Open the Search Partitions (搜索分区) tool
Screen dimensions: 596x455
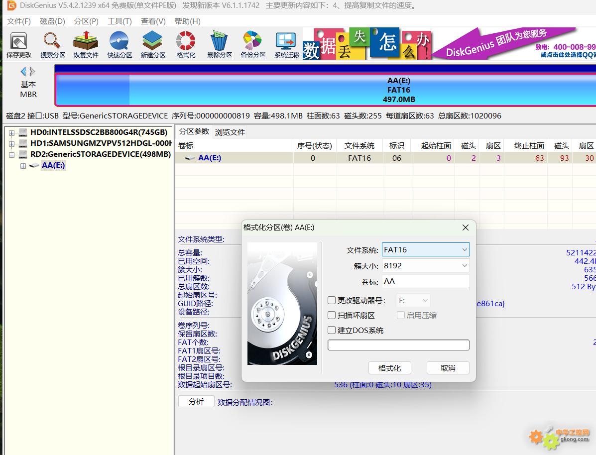[x=52, y=45]
